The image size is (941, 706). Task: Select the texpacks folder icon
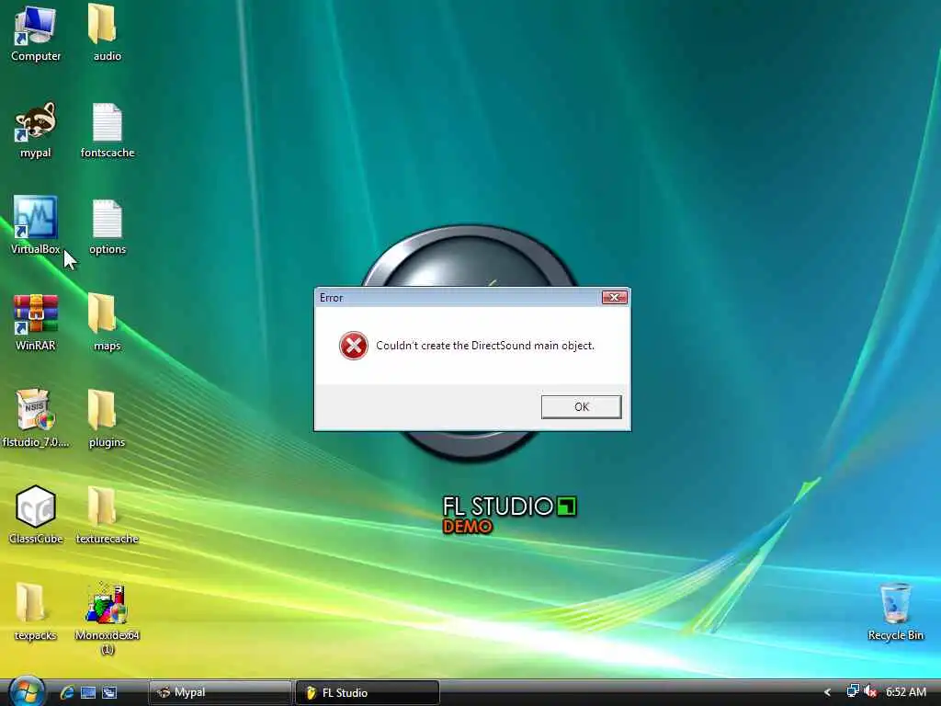click(36, 611)
